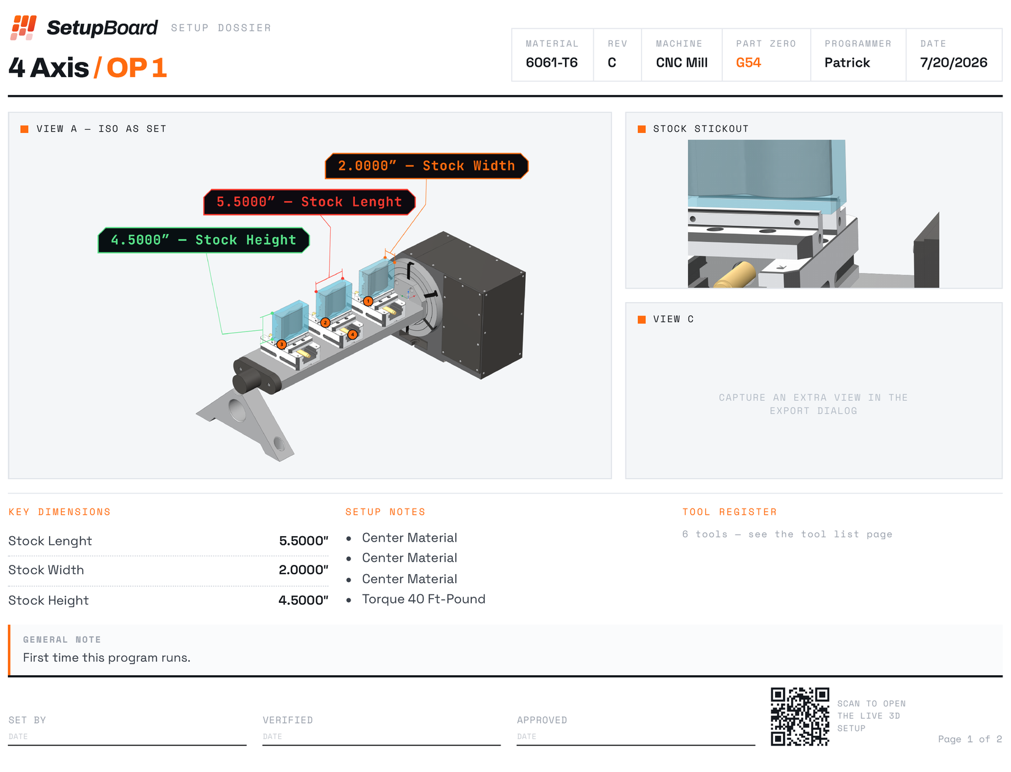Image resolution: width=1011 pixels, height=772 pixels.
Task: Select orange marker 1 on the vise
Action: tap(368, 301)
